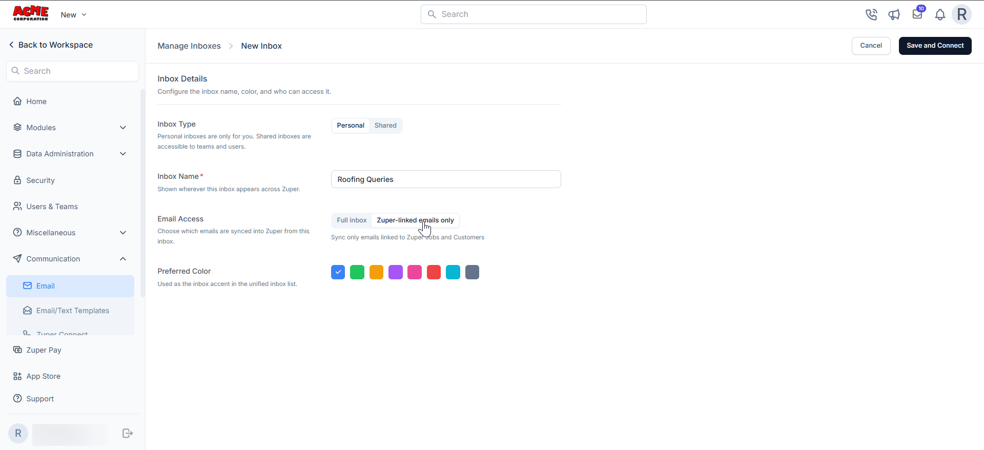Choose Zuper-linked emails only access
Viewport: 984px width, 450px height.
415,220
